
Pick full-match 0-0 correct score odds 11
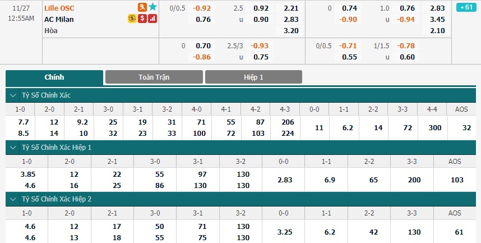[x=319, y=128]
